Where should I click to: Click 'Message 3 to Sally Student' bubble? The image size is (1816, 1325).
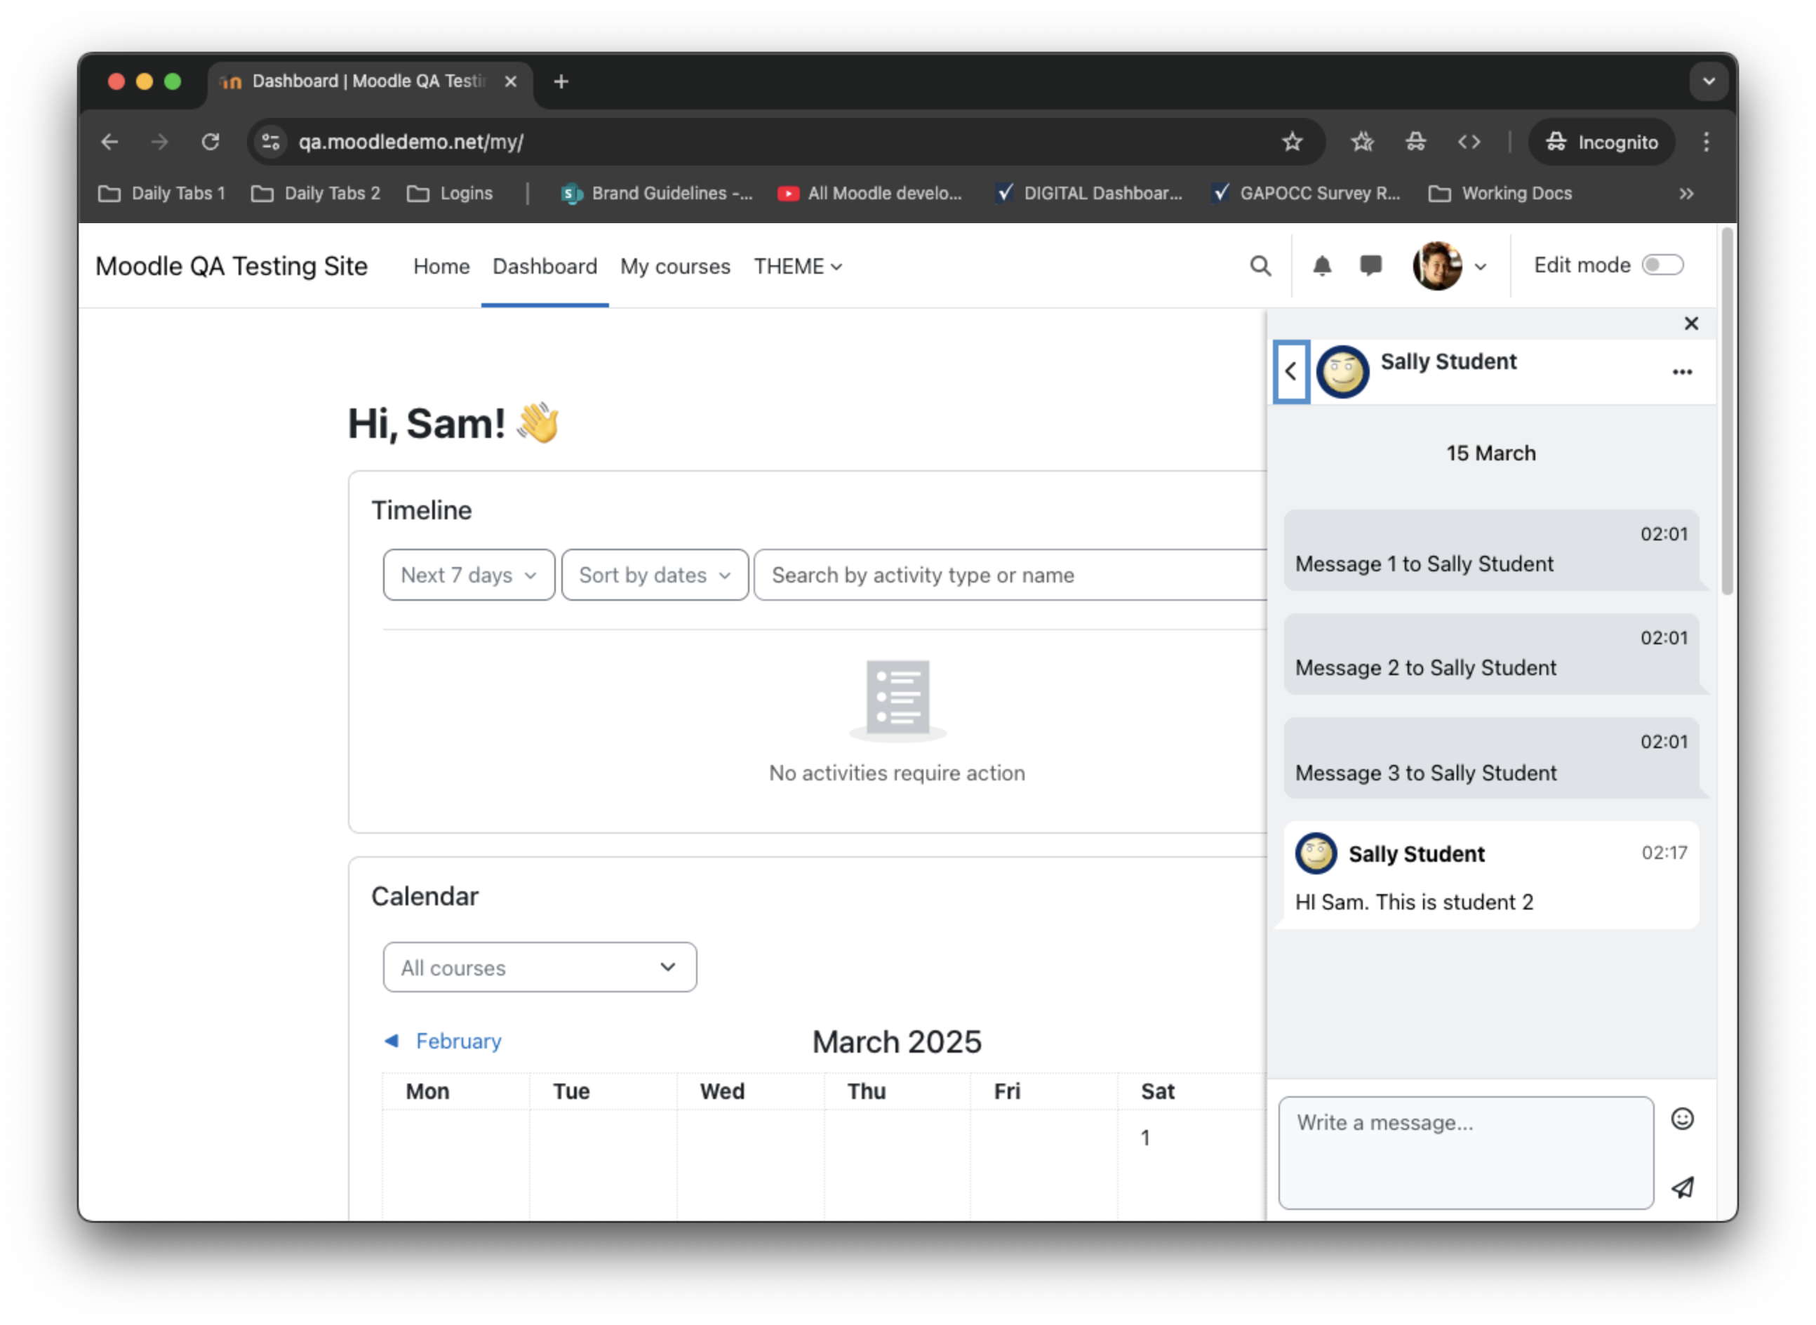click(1490, 758)
